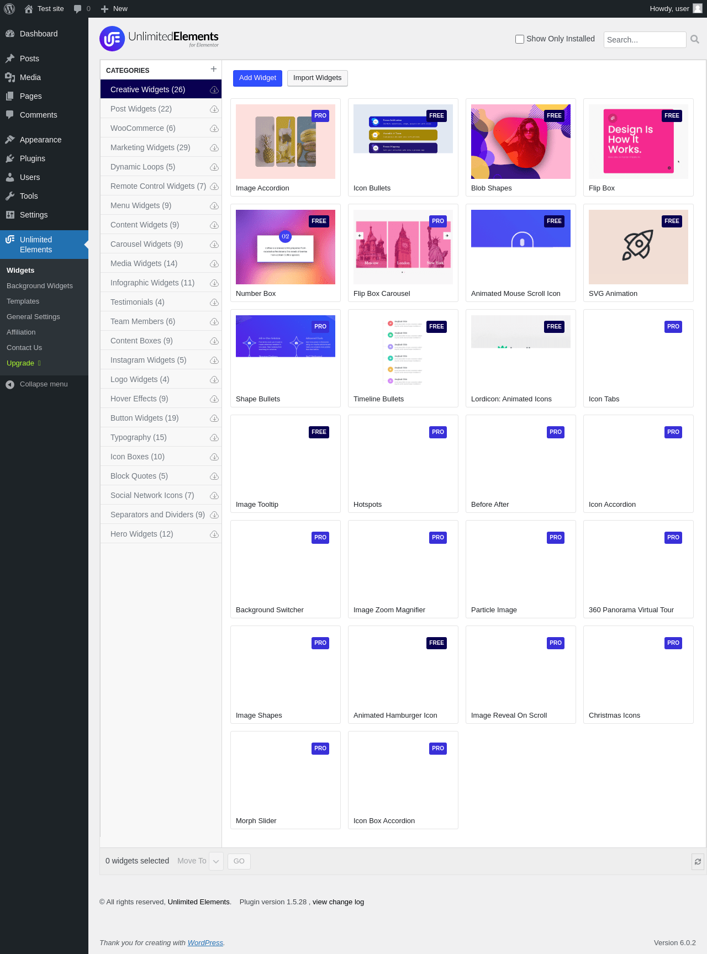Select the Content Boxes (9) category

(161, 341)
